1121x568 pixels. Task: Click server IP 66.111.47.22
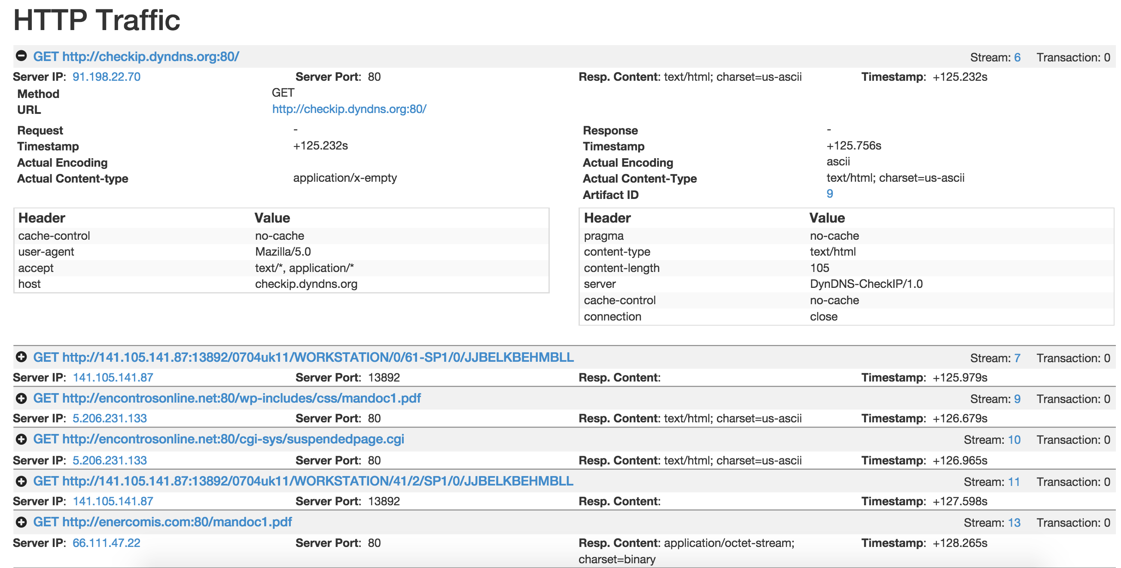106,543
